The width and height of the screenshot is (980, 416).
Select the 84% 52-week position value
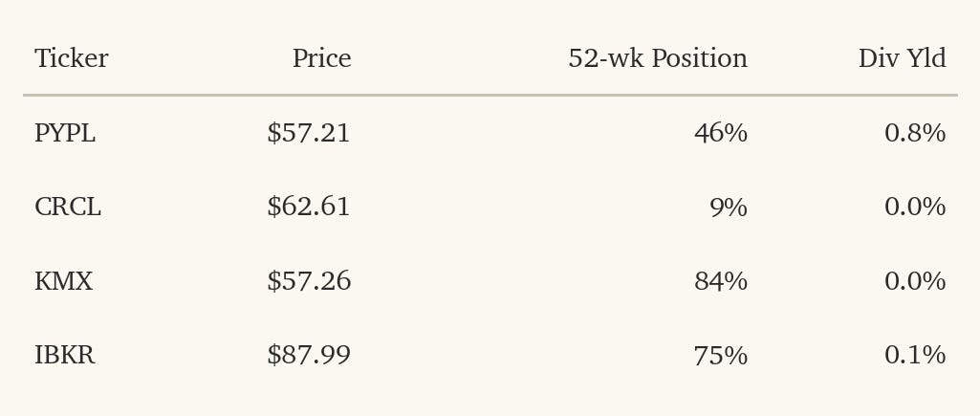[x=721, y=281]
